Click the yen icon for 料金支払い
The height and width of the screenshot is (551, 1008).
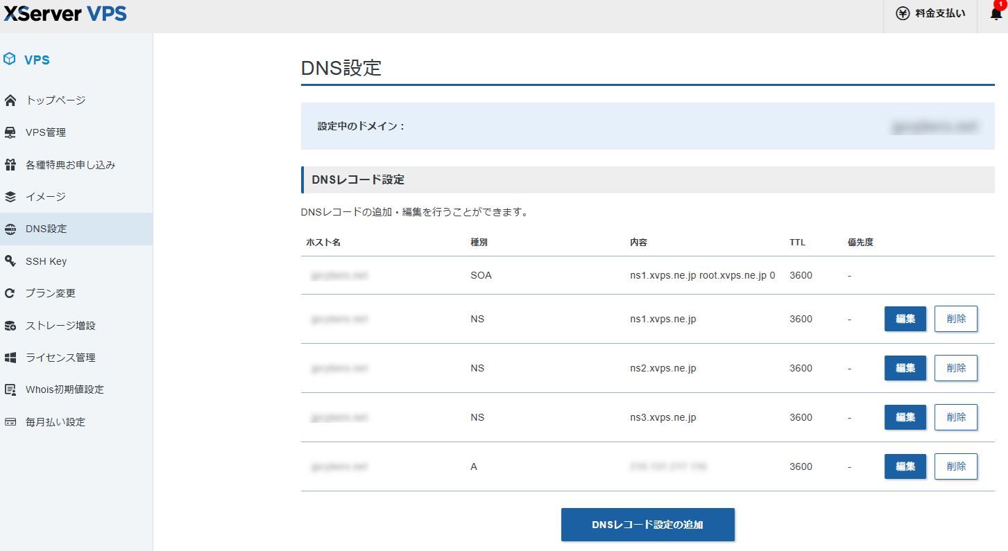coord(903,14)
